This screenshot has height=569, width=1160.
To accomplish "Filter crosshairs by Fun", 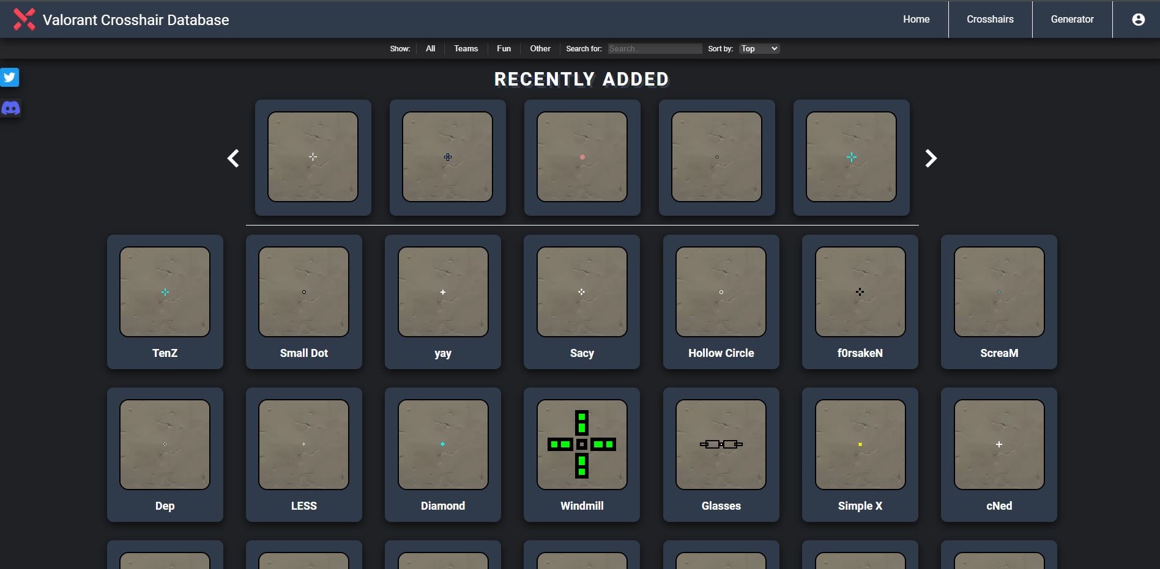I will [x=504, y=48].
